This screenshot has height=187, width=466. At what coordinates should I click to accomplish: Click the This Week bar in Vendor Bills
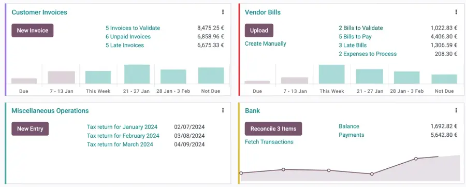332,74
